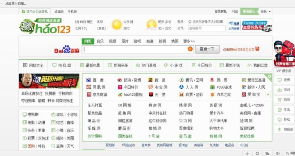Open 爱奇艺高清 icon link
This screenshot has width=295, height=156.
click(244, 80)
